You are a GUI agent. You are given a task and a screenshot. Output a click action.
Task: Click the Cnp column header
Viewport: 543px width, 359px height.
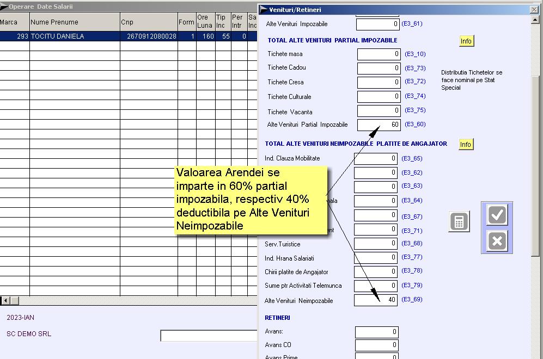pyautogui.click(x=149, y=22)
